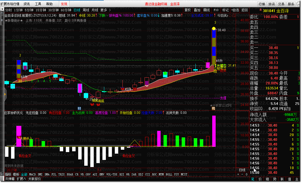The image size is (302, 183).
Task: Select the 5分钟 period
Action: click(29, 10)
